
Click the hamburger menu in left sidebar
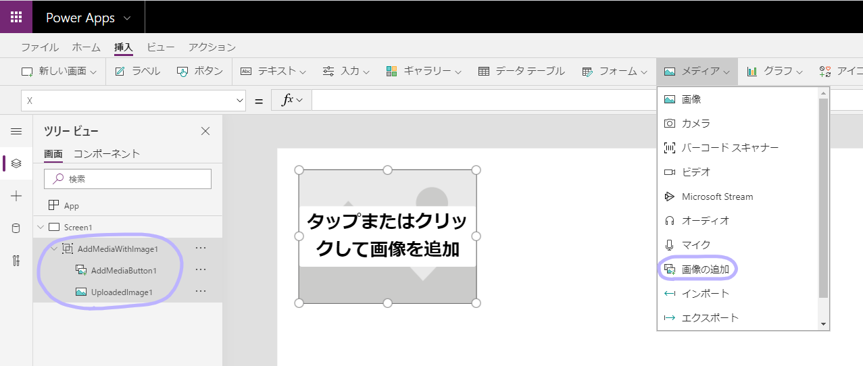(16, 131)
